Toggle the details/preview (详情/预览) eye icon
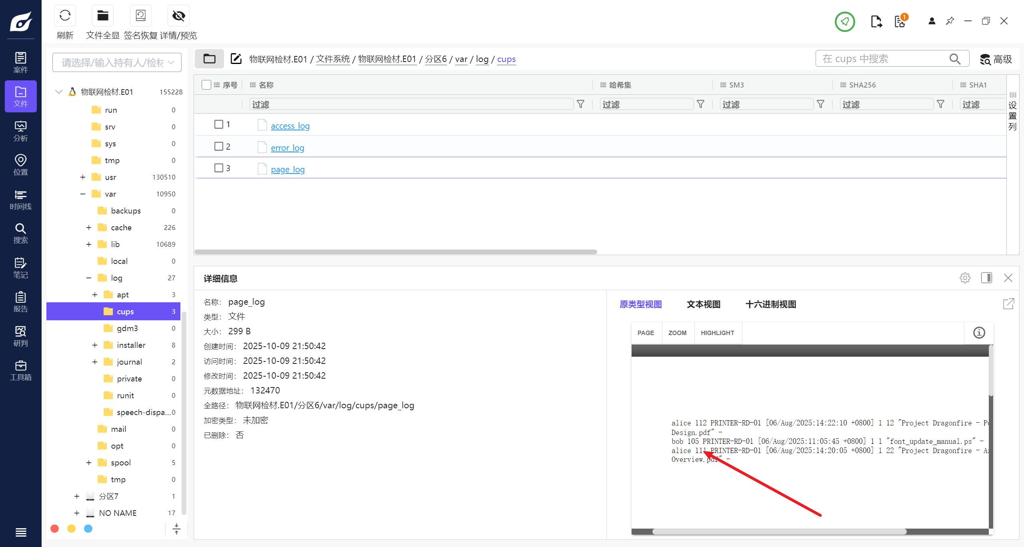Screen dimensions: 1024x547 click(178, 16)
